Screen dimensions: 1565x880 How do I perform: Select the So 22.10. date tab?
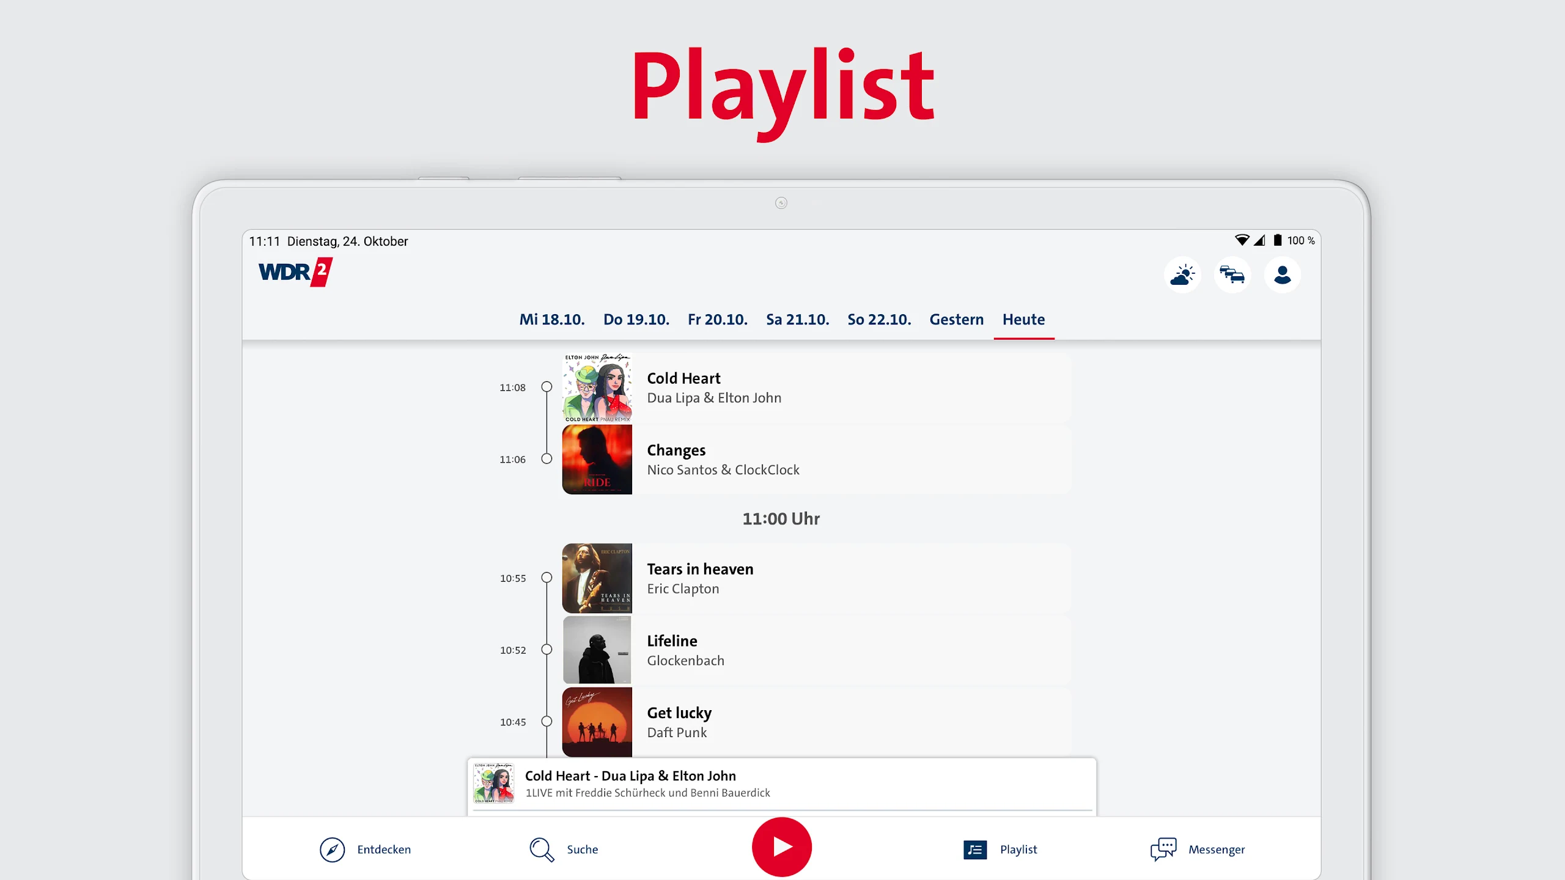(x=879, y=320)
